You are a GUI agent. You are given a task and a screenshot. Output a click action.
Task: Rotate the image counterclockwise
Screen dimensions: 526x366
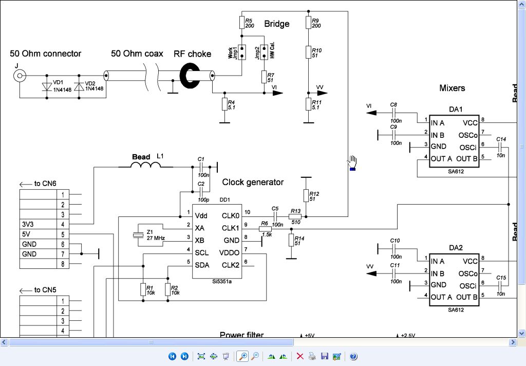point(283,356)
